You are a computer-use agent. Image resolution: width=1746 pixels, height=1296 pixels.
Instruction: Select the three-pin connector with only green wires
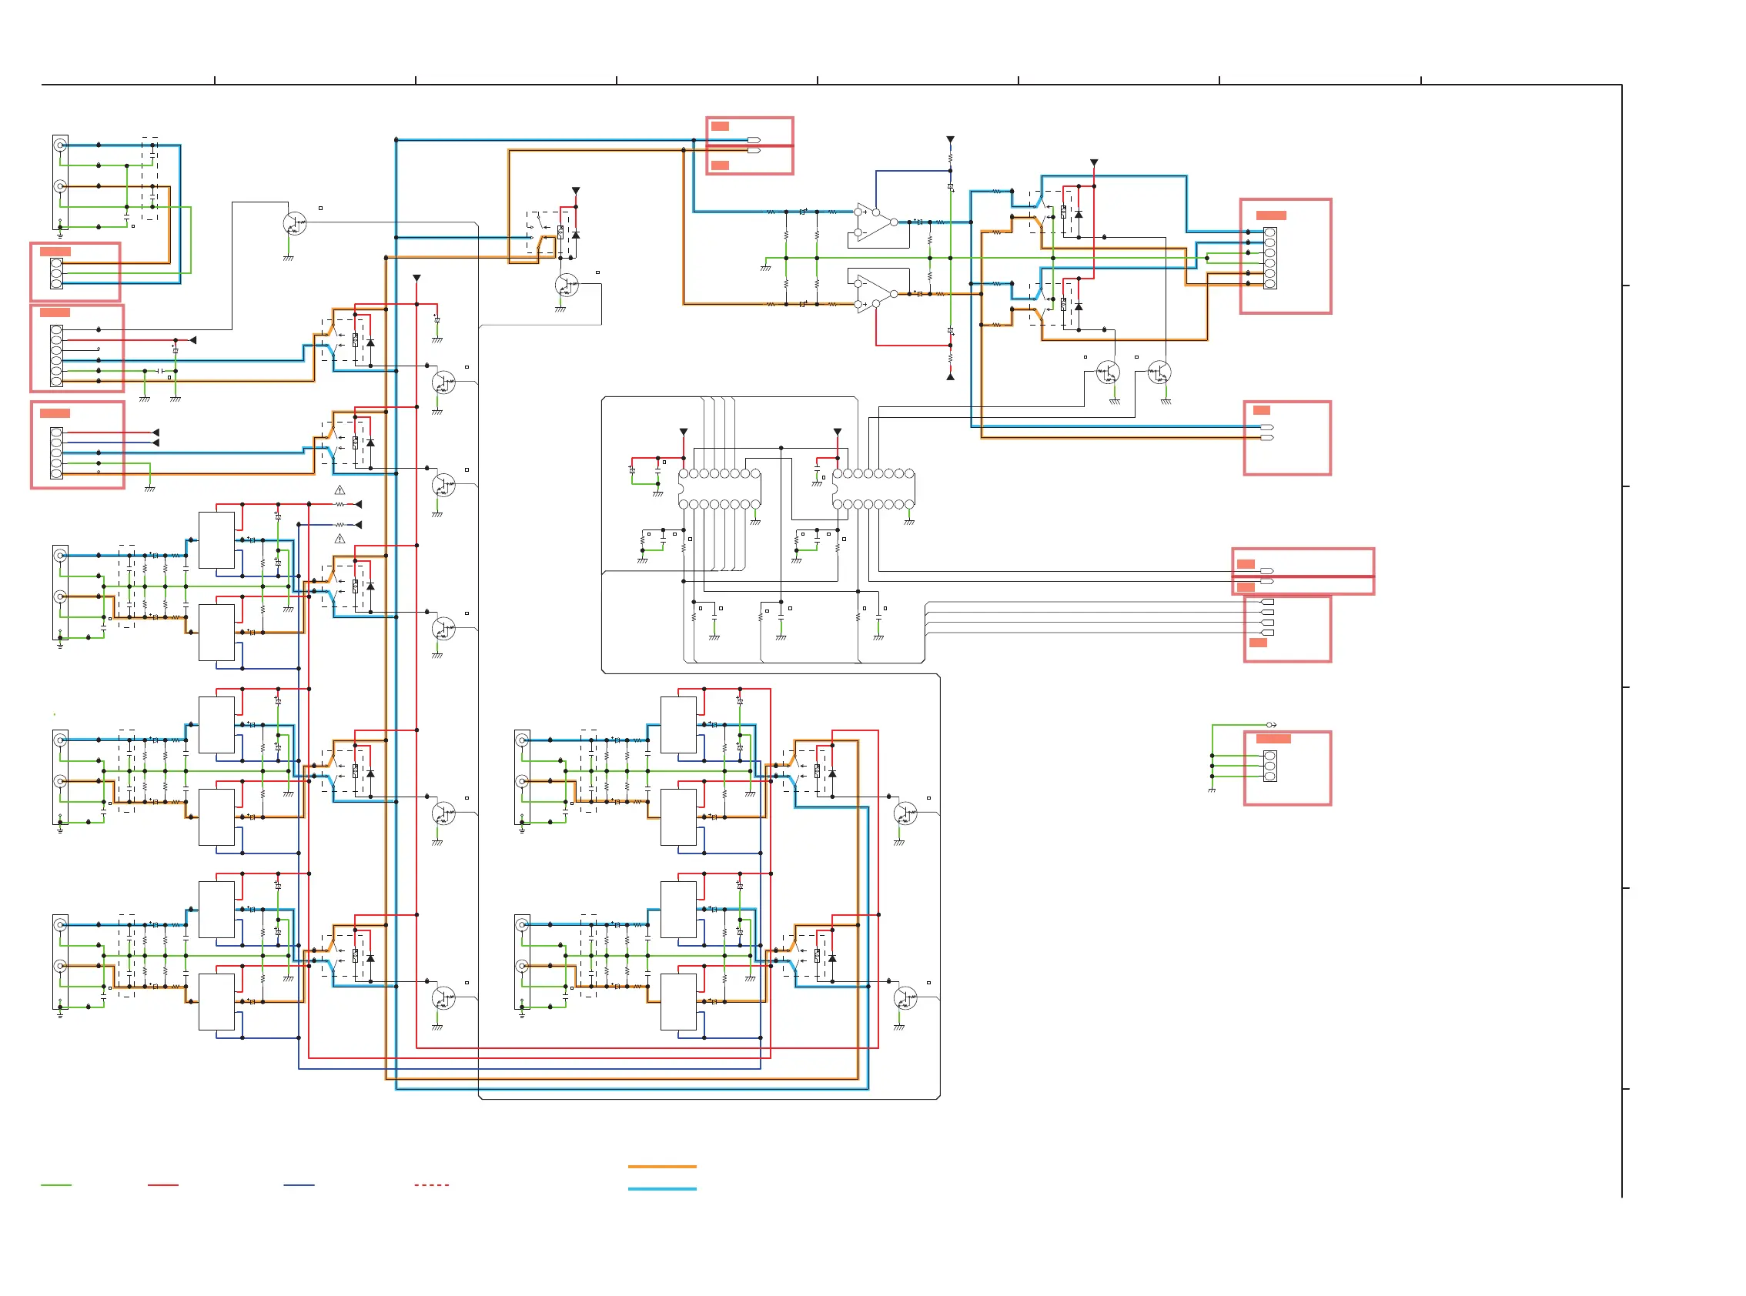click(x=1269, y=767)
